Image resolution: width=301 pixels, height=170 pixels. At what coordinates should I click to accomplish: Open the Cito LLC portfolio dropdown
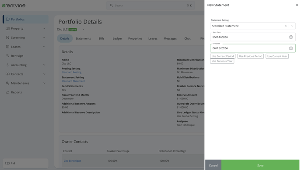(x=83, y=30)
